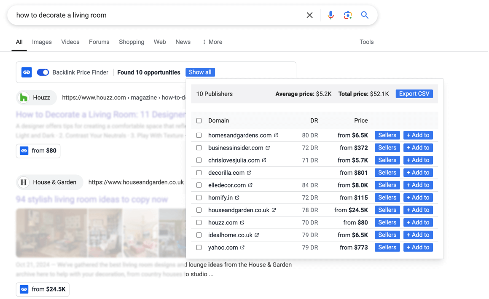Open idealhome.co.uk external link icon

(x=257, y=235)
